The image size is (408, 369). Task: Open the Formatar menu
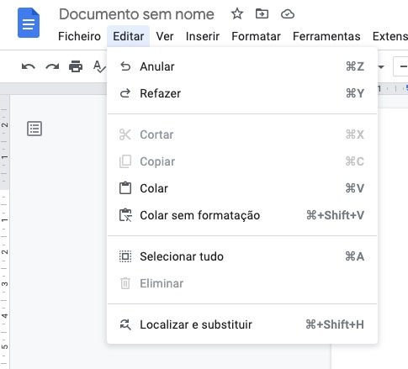pos(256,36)
